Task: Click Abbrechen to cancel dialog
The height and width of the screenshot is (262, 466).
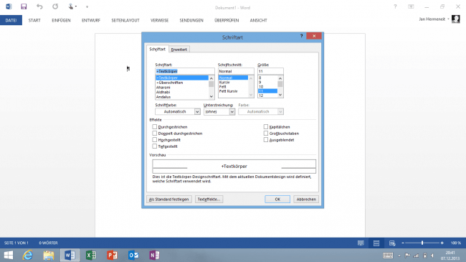Action: [306, 199]
